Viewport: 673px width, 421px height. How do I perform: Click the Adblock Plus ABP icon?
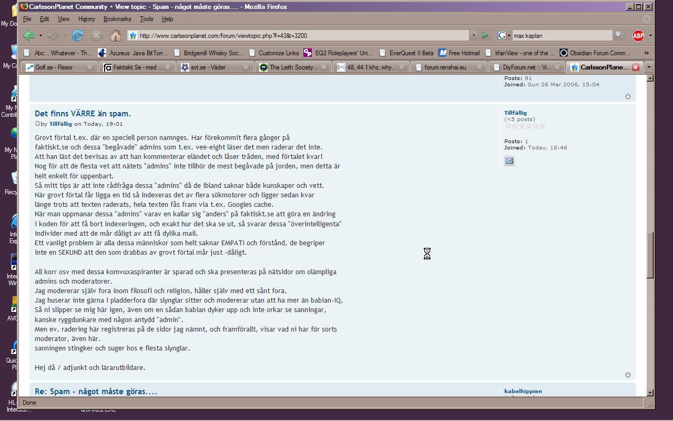[x=638, y=35]
